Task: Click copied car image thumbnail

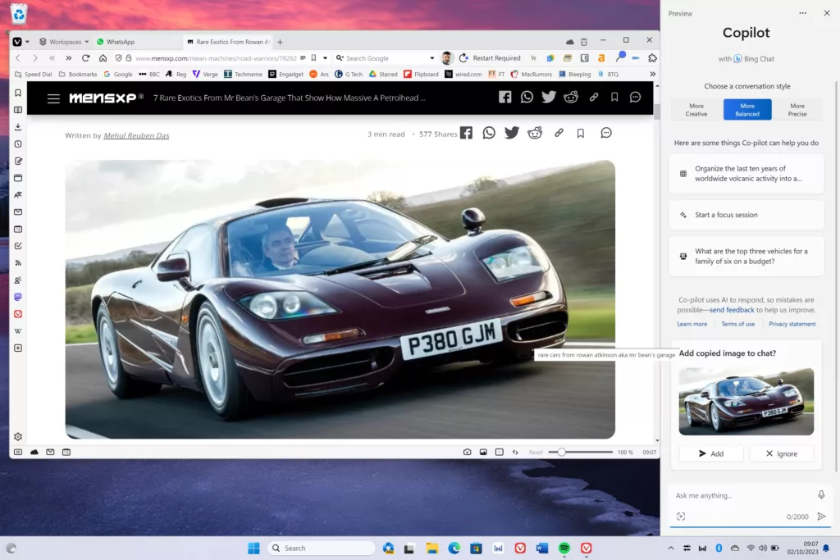Action: (x=746, y=402)
